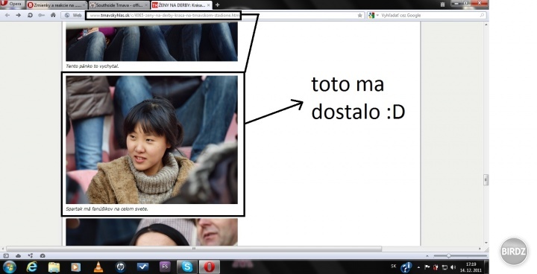This screenshot has width=537, height=274.
Task: Switch to Opera on the taskbar
Action: [x=210, y=267]
